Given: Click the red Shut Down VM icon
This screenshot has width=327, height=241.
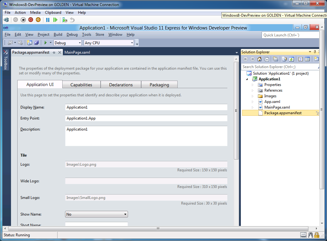Looking at the screenshot, I should coord(31,20).
